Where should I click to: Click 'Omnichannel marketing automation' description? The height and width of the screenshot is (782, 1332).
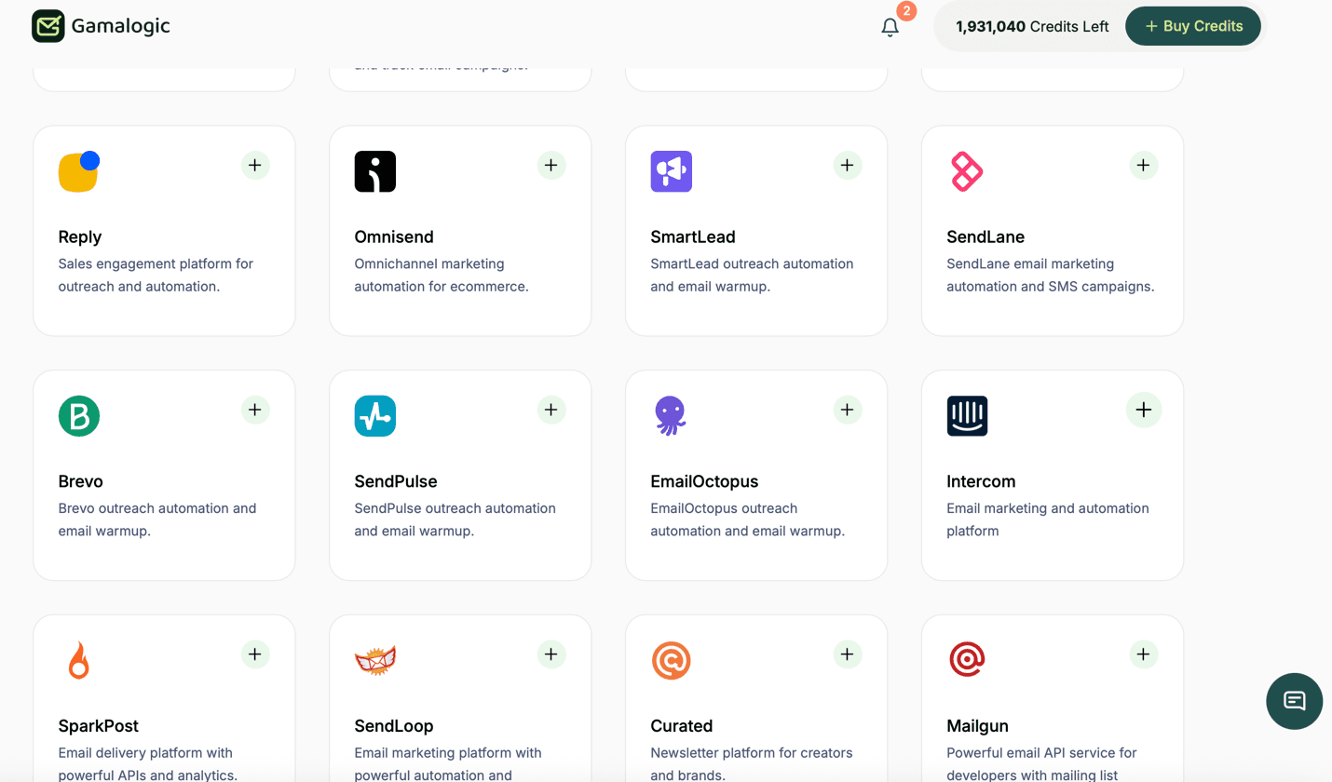click(x=442, y=275)
